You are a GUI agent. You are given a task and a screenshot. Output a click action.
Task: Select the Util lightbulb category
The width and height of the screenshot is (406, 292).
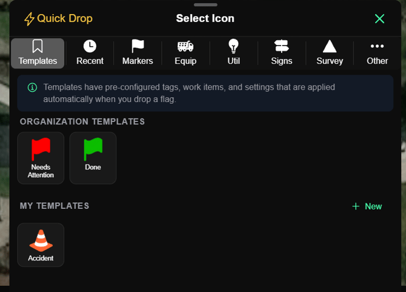point(233,53)
